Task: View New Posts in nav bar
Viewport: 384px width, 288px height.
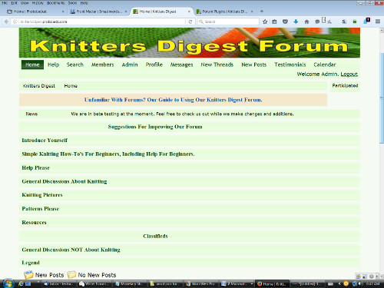Action: (254, 65)
